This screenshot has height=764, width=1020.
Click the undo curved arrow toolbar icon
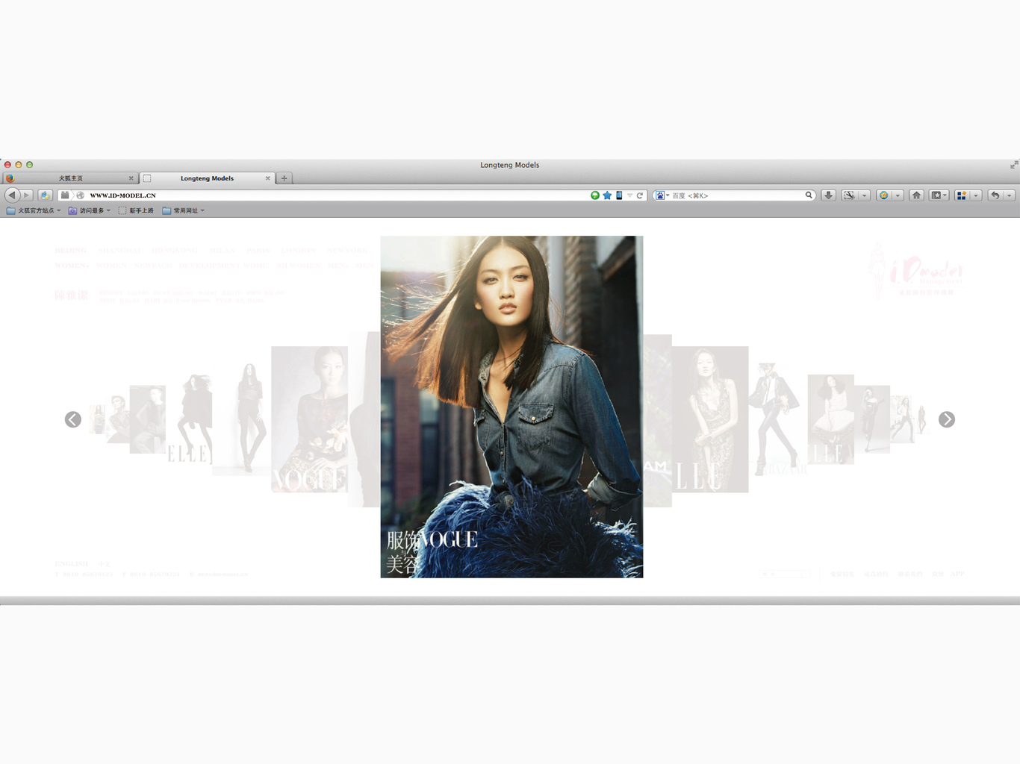[995, 195]
